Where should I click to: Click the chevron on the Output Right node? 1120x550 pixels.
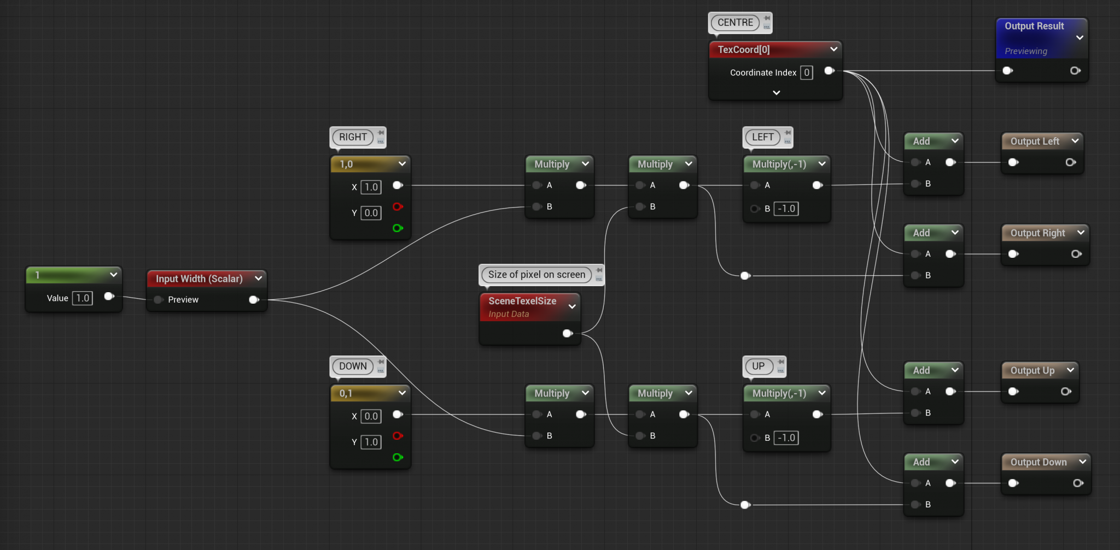click(1081, 233)
